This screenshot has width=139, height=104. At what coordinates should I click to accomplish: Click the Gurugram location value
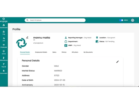click(111, 38)
